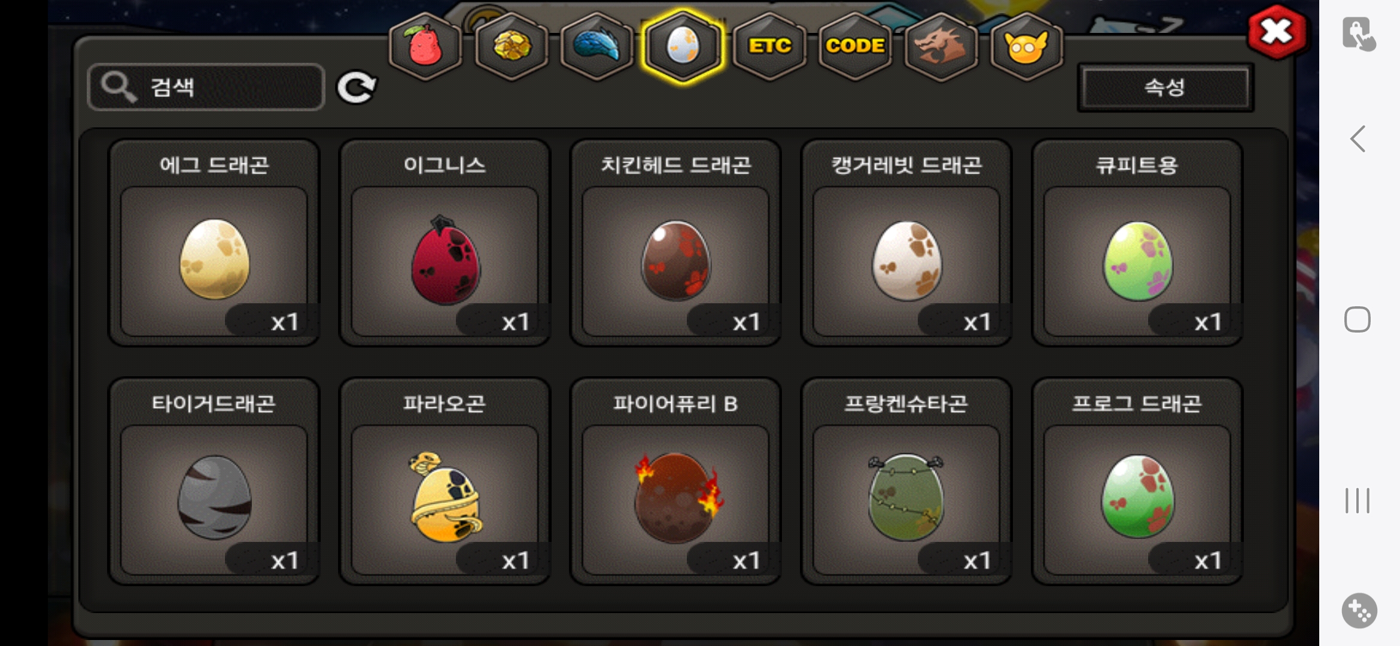
Task: Click the 검색 search input field
Action: click(x=206, y=87)
